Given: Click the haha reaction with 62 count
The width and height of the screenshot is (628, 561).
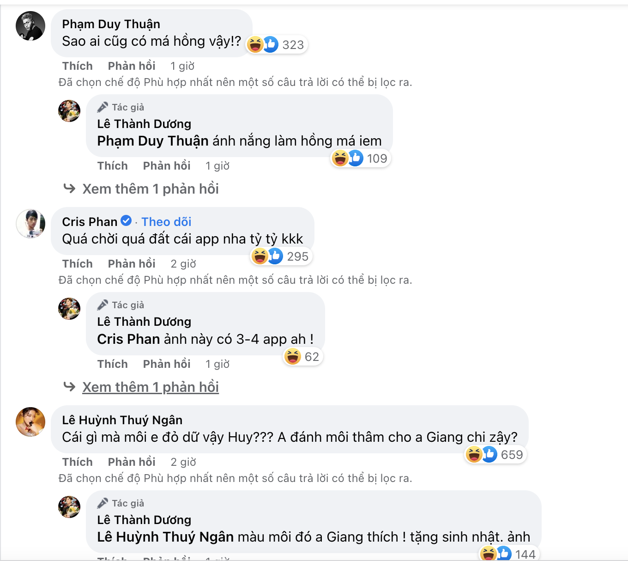Looking at the screenshot, I should click(x=293, y=357).
